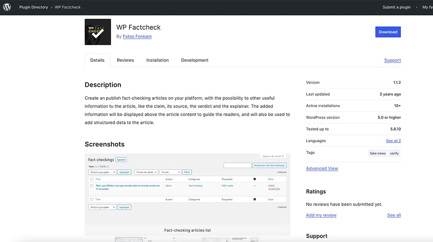Click the Filtrer button
This screenshot has width=433, height=242.
tap(187, 172)
